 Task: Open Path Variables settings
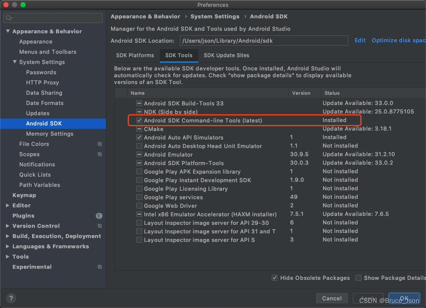click(40, 185)
